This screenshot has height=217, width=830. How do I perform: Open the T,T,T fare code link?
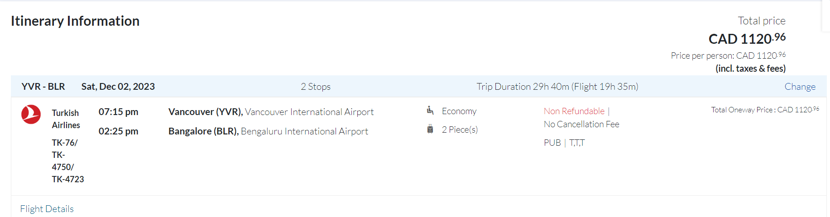pyautogui.click(x=577, y=143)
